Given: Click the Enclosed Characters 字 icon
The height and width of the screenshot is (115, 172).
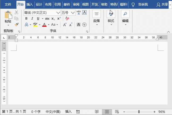Looking at the screenshot, I should pos(84,25).
